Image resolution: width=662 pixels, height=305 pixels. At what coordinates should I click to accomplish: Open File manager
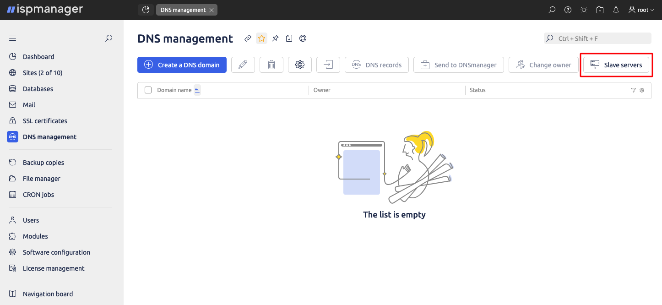pyautogui.click(x=42, y=179)
